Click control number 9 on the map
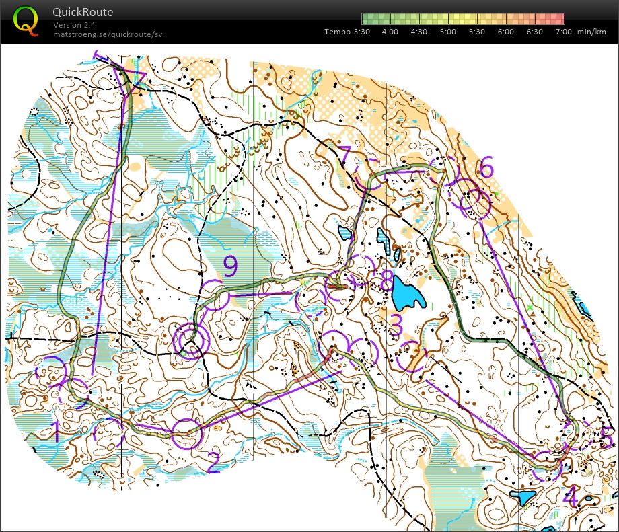Viewport: 619px width, 532px height. pyautogui.click(x=231, y=266)
